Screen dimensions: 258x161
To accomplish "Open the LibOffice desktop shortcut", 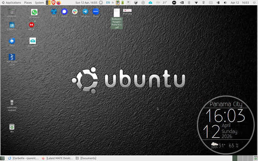I will [x=12, y=26].
